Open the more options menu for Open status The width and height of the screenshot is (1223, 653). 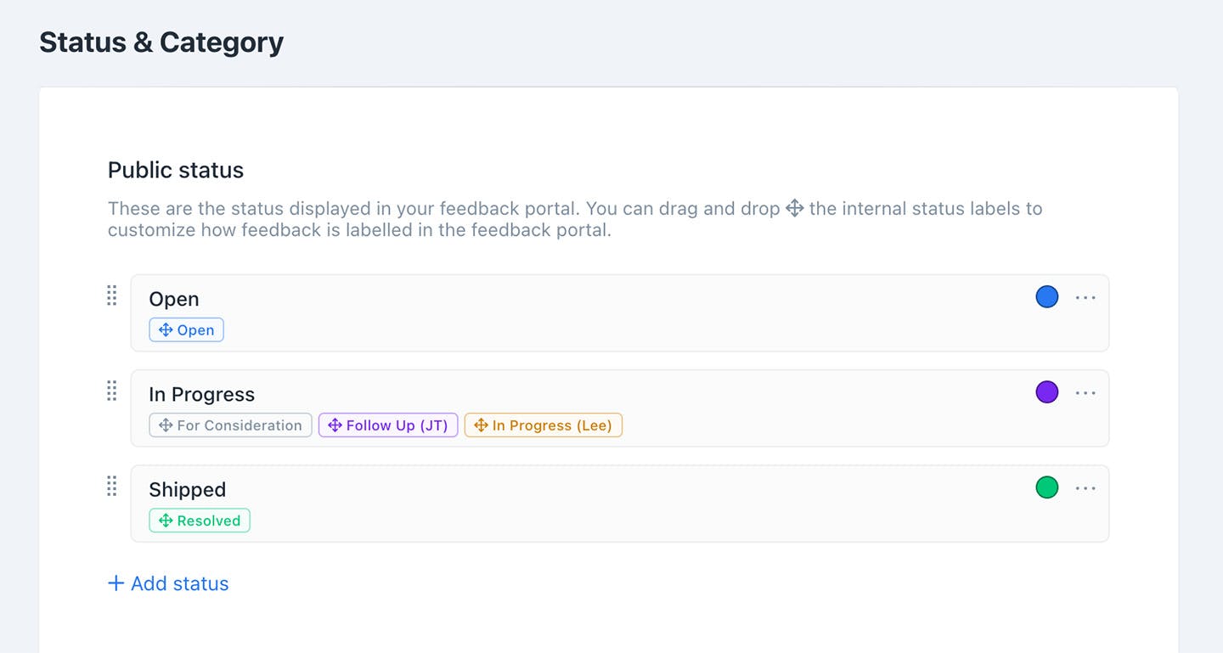tap(1085, 297)
